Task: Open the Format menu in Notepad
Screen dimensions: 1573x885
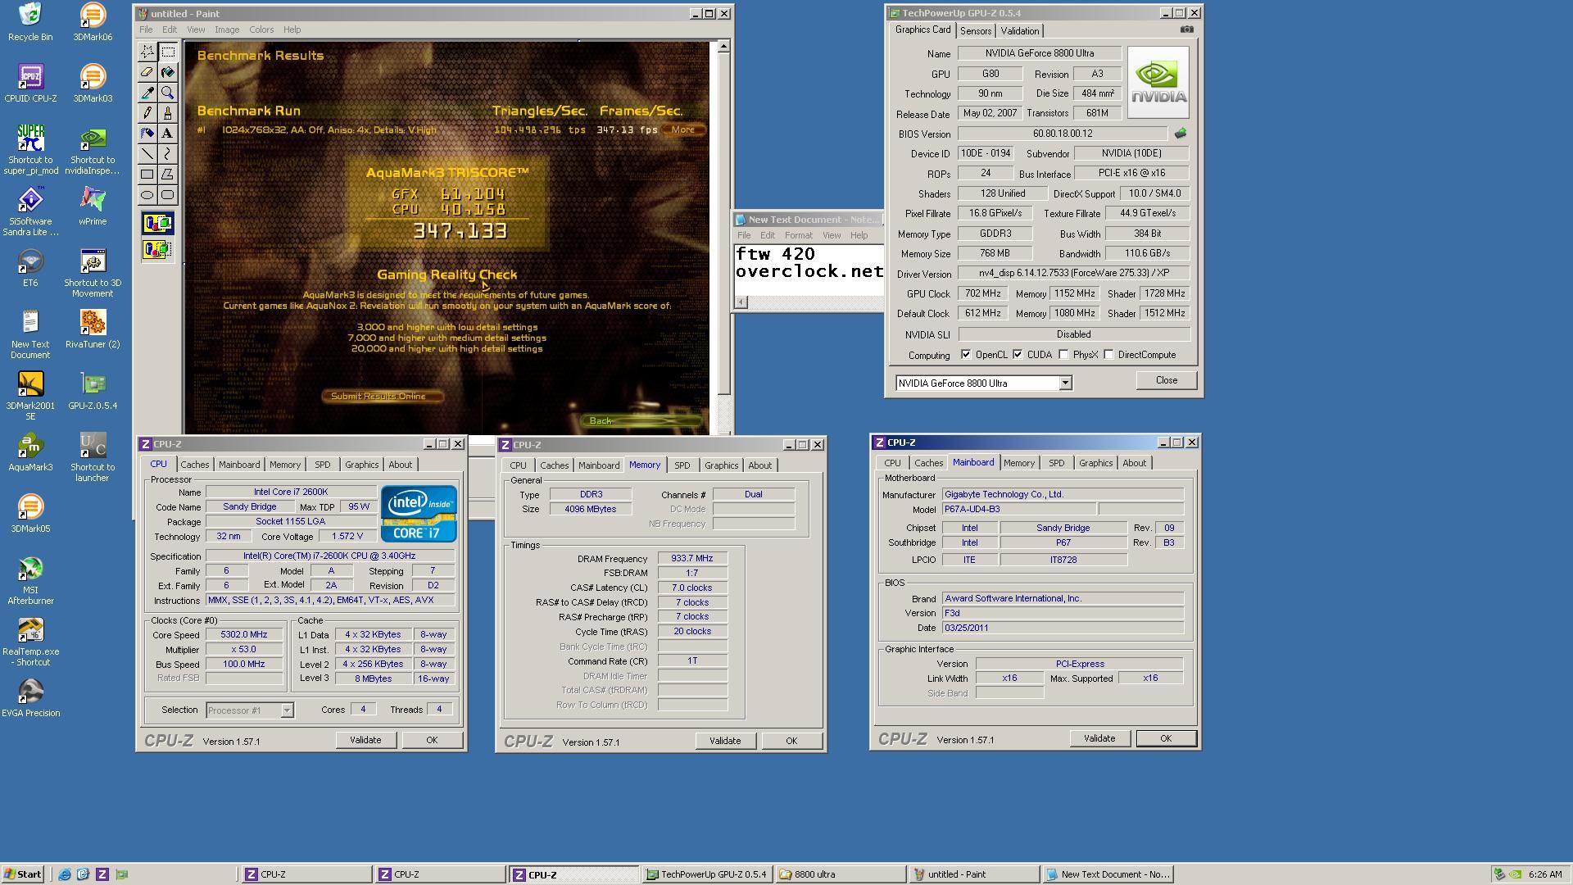Action: click(798, 235)
